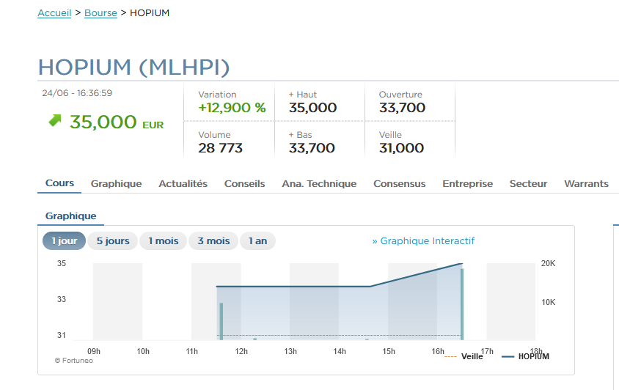Viewport: 619px width, 390px height.
Task: Click the © Fortuneo chart credit
Action: [x=74, y=361]
